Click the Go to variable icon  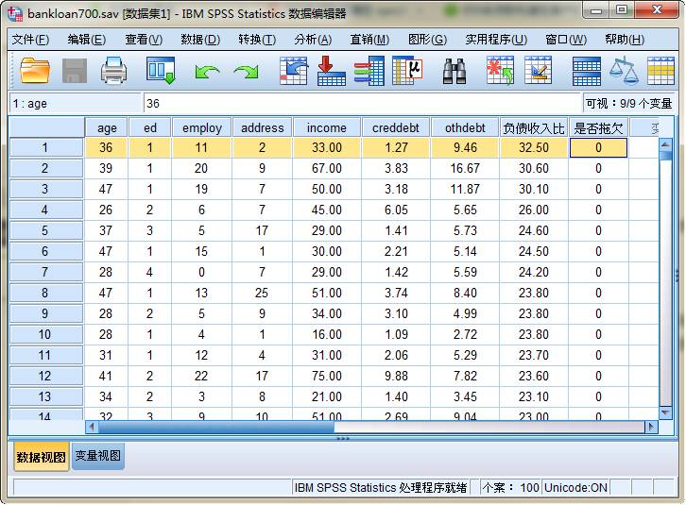[331, 71]
